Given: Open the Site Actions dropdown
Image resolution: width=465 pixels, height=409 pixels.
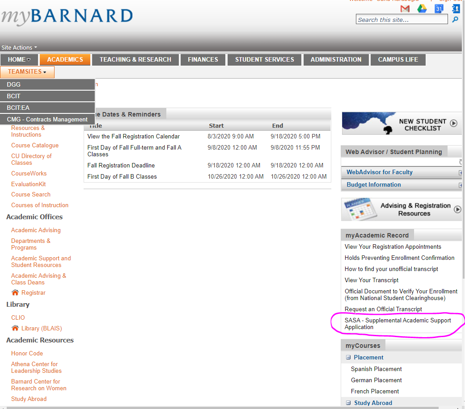Looking at the screenshot, I should [x=19, y=47].
